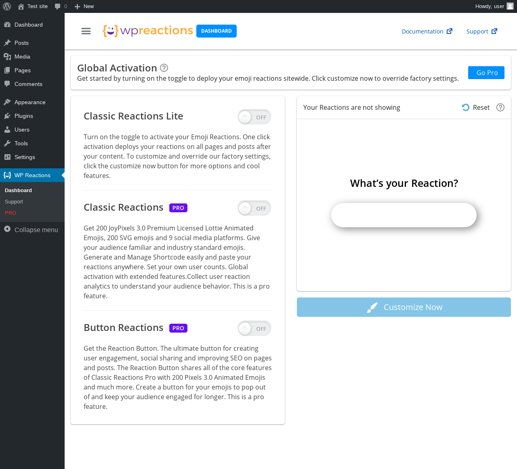Open the Appearance menu item
This screenshot has height=469, width=517.
[32, 102]
